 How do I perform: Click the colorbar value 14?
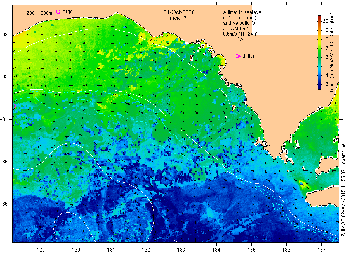(x=325, y=75)
